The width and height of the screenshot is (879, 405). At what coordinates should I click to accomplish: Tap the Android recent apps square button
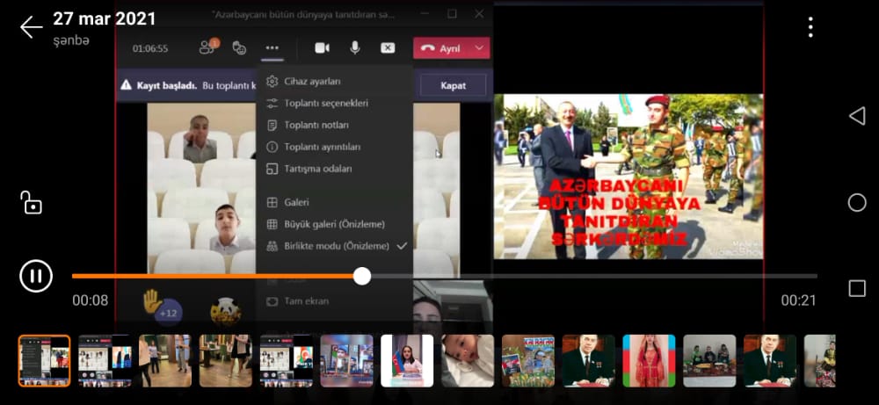(x=856, y=288)
